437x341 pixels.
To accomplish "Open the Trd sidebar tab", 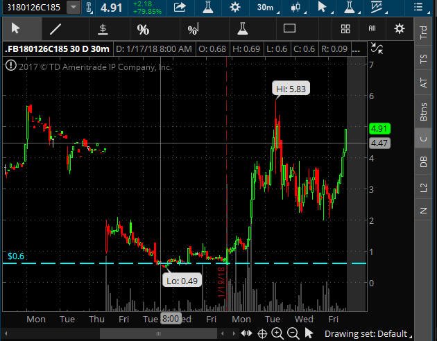I will (x=423, y=32).
